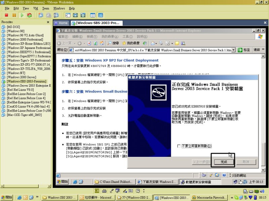Open the VMware Edit menu
The width and height of the screenshot is (269, 201).
[16, 8]
